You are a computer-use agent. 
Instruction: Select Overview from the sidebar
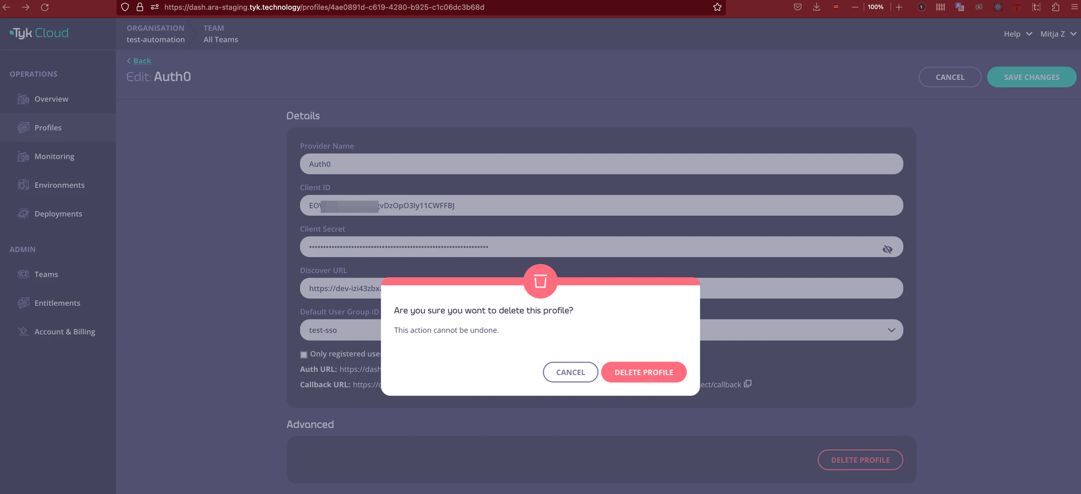(x=51, y=99)
